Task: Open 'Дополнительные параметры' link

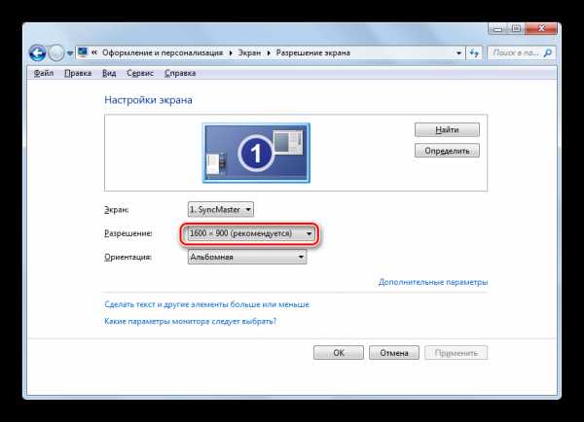Action: click(x=433, y=282)
